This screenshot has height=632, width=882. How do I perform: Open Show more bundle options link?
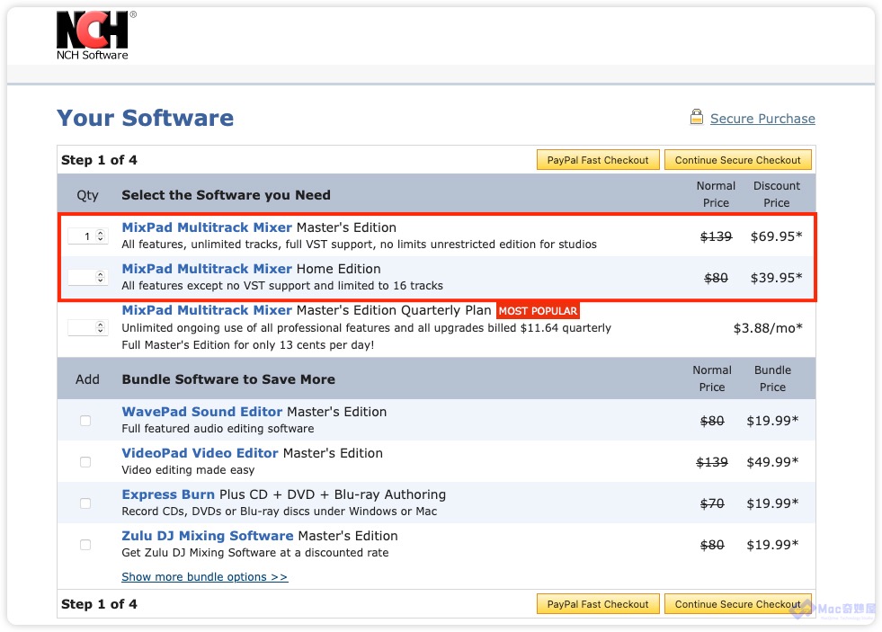click(x=205, y=577)
